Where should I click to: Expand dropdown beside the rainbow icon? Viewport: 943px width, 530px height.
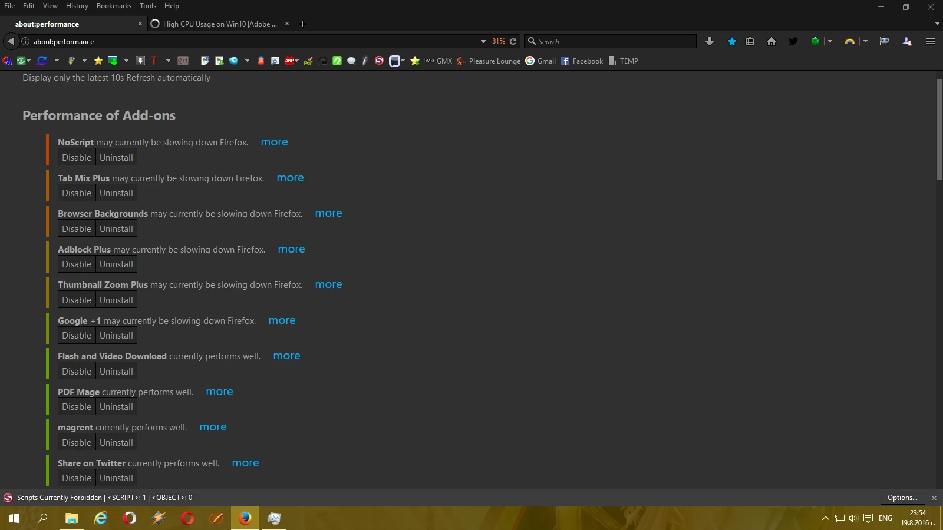click(865, 41)
